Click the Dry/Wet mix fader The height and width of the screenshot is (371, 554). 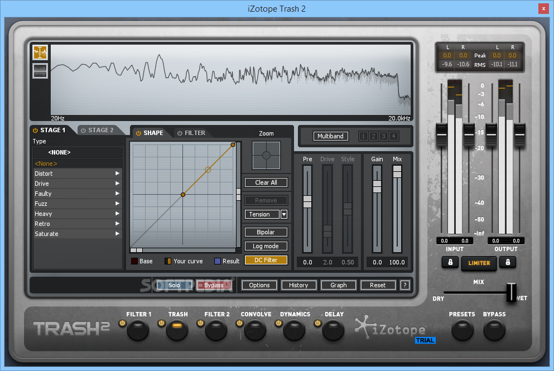click(x=511, y=292)
